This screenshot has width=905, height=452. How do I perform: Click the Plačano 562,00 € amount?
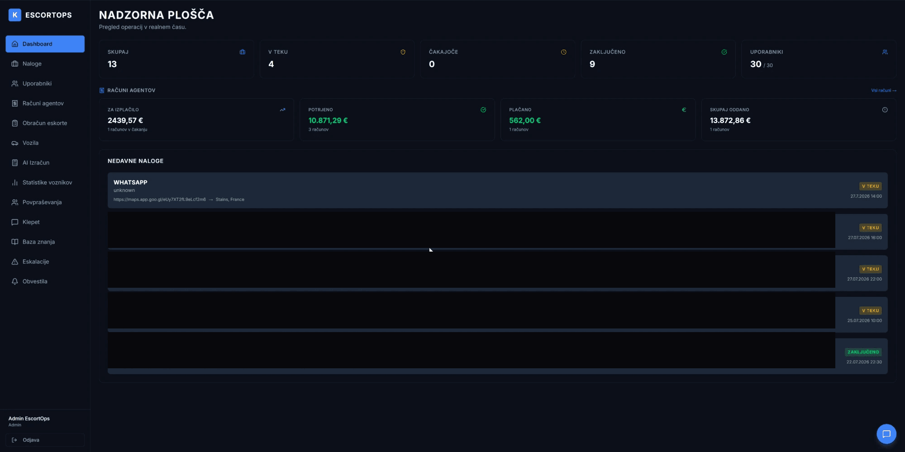pos(525,120)
